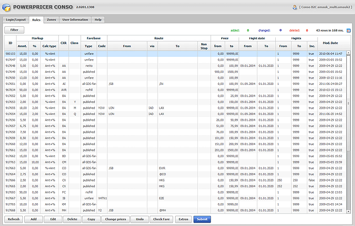The image size is (355, 226).
Task: Click the Farebase Type column header
Action: pyautogui.click(x=89, y=46)
